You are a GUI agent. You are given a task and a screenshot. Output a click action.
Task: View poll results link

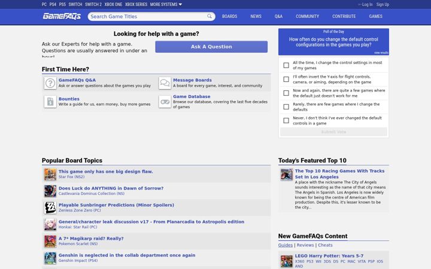coord(381,53)
